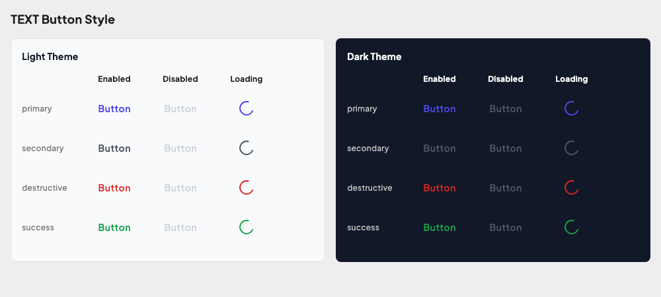The height and width of the screenshot is (297, 661).
Task: Click the secondary loading spinner in Light Theme
Action: (247, 148)
